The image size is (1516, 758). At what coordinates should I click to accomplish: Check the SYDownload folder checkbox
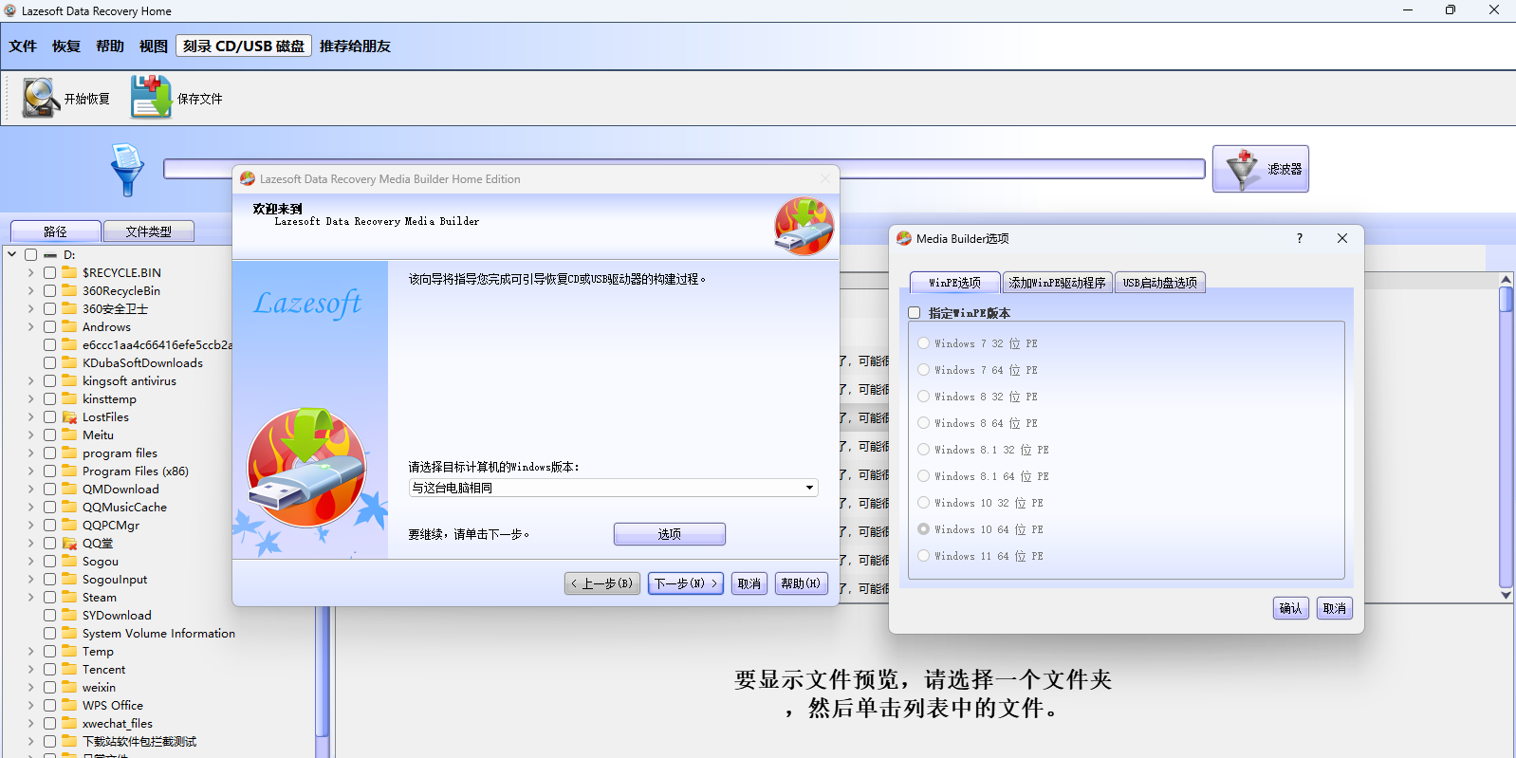point(49,616)
